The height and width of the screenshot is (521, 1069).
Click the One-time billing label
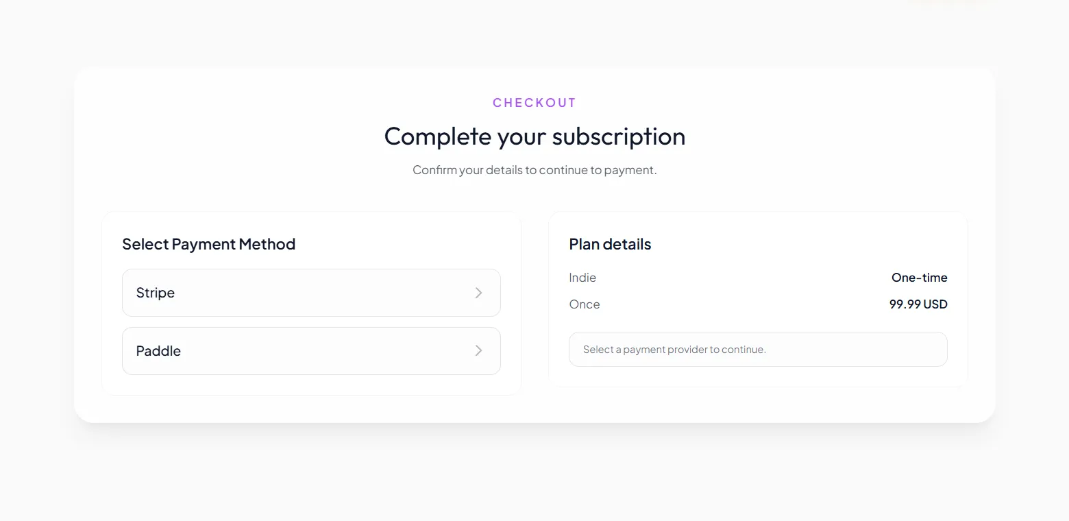tap(919, 277)
